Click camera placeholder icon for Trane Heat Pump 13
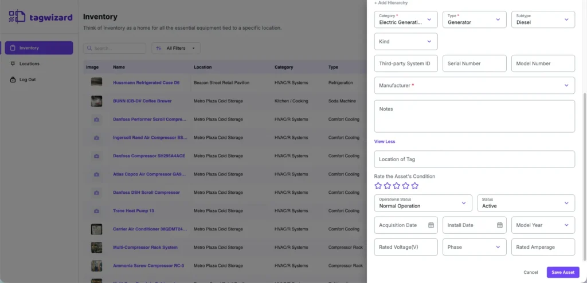Viewport: 587px width, 283px height. (96, 211)
